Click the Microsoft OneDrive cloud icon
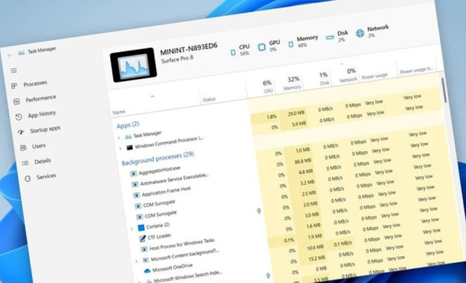This screenshot has width=466, height=283. coord(147,270)
